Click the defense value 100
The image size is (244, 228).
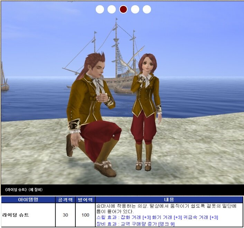point(85,215)
